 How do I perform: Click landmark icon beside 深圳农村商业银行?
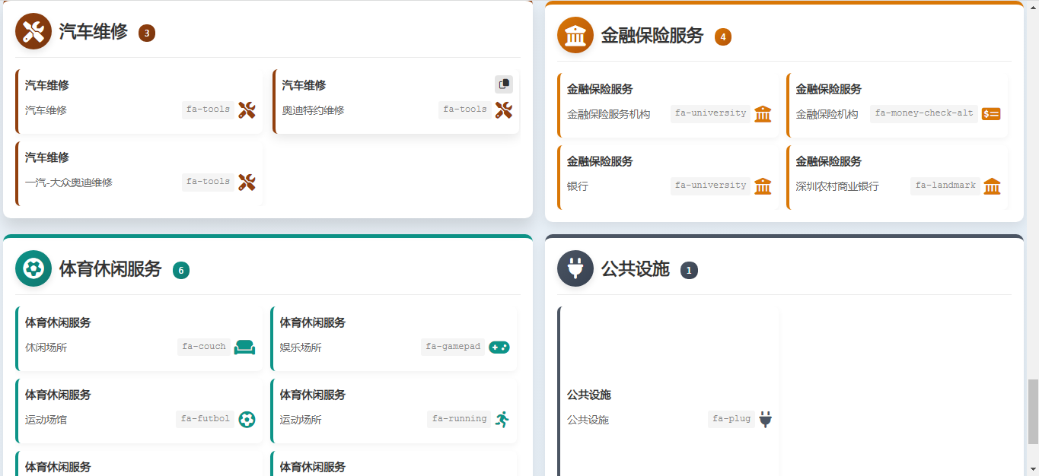(992, 186)
